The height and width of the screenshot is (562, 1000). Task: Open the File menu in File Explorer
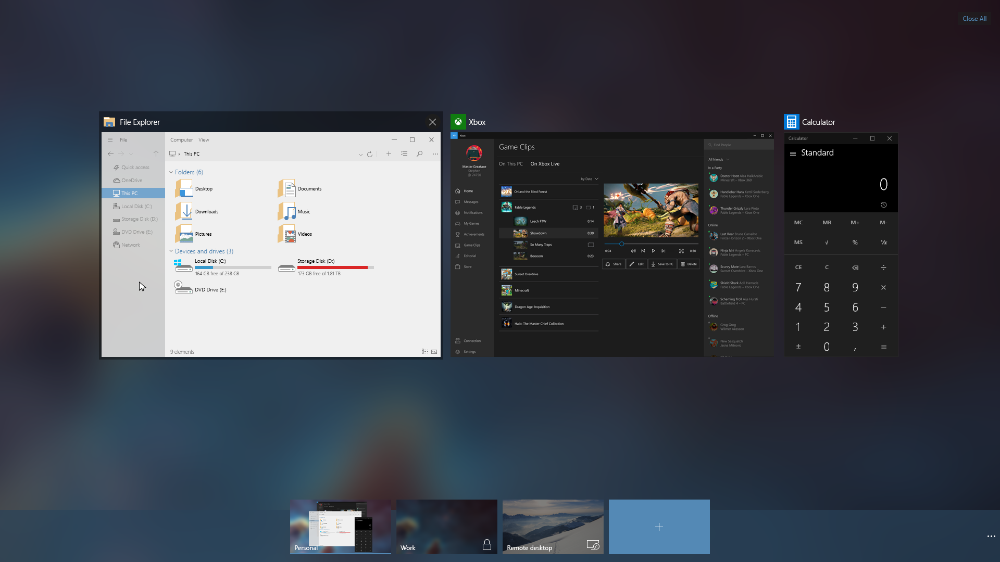(x=123, y=139)
